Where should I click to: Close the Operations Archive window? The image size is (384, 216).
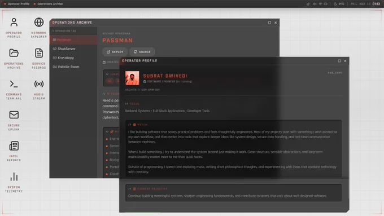point(276,23)
